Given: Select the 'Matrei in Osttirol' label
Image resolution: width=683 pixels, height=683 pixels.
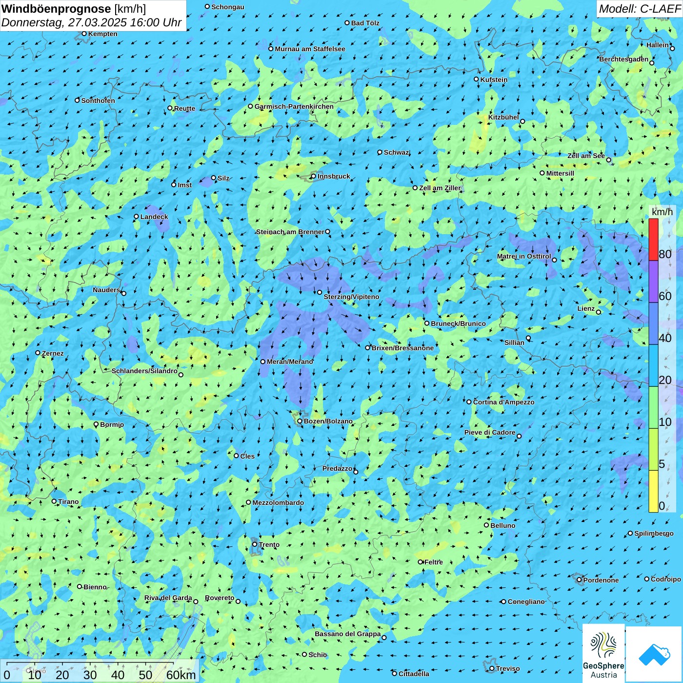Looking at the screenshot, I should tap(524, 256).
